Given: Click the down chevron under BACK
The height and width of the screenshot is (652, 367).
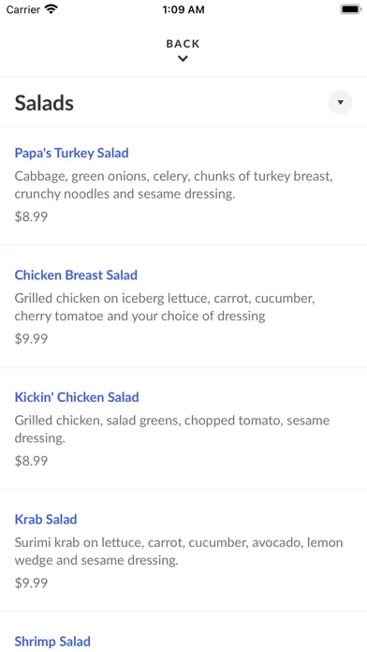Looking at the screenshot, I should (183, 59).
